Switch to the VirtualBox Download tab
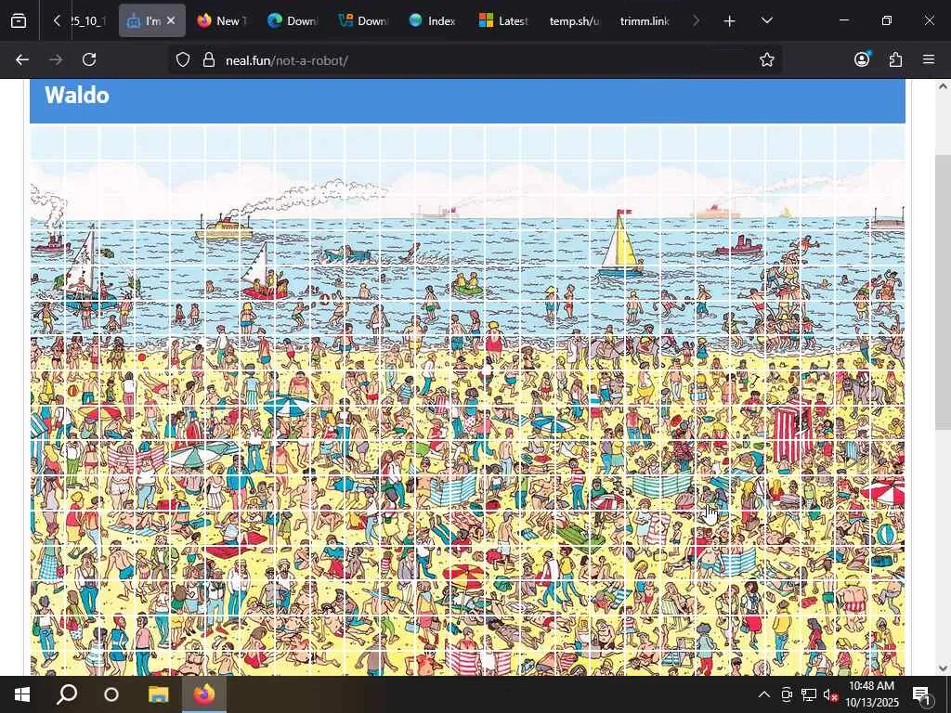 [363, 20]
